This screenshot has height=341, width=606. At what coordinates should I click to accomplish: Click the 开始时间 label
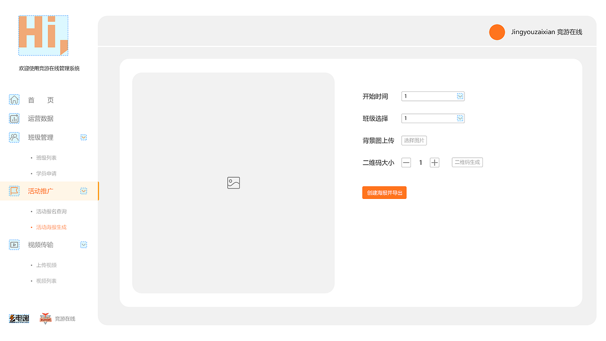coord(375,96)
